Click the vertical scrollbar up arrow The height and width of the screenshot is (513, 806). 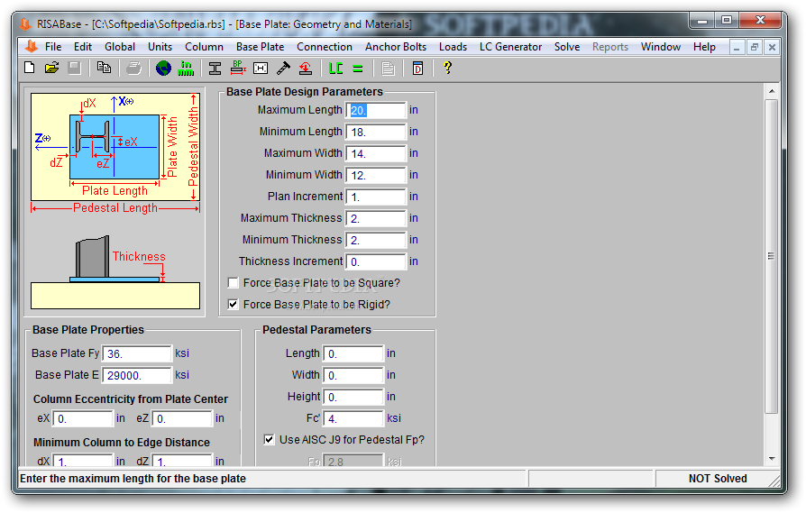[x=772, y=91]
